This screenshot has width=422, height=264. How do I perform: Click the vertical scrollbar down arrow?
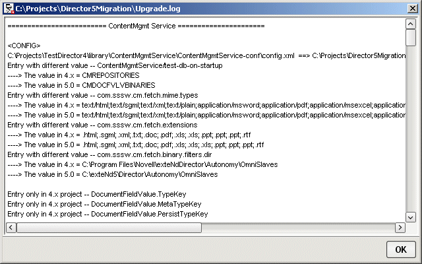point(411,216)
